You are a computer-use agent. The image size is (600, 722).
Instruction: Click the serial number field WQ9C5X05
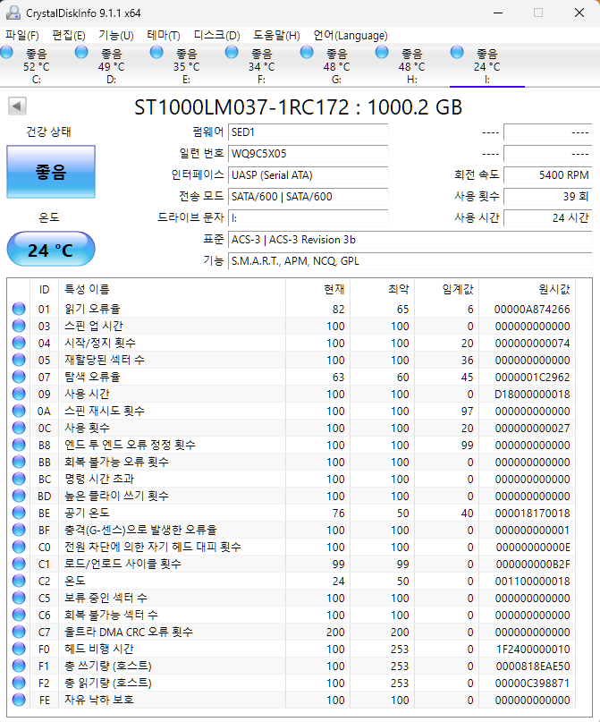[308, 153]
